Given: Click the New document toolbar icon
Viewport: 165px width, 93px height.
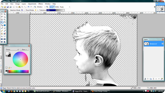Looking at the screenshot, I should [x=2, y=7].
